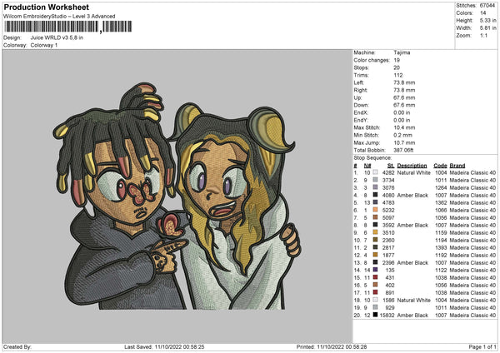
Task: Click the 'Created By:' footer label
Action: [x=17, y=346]
